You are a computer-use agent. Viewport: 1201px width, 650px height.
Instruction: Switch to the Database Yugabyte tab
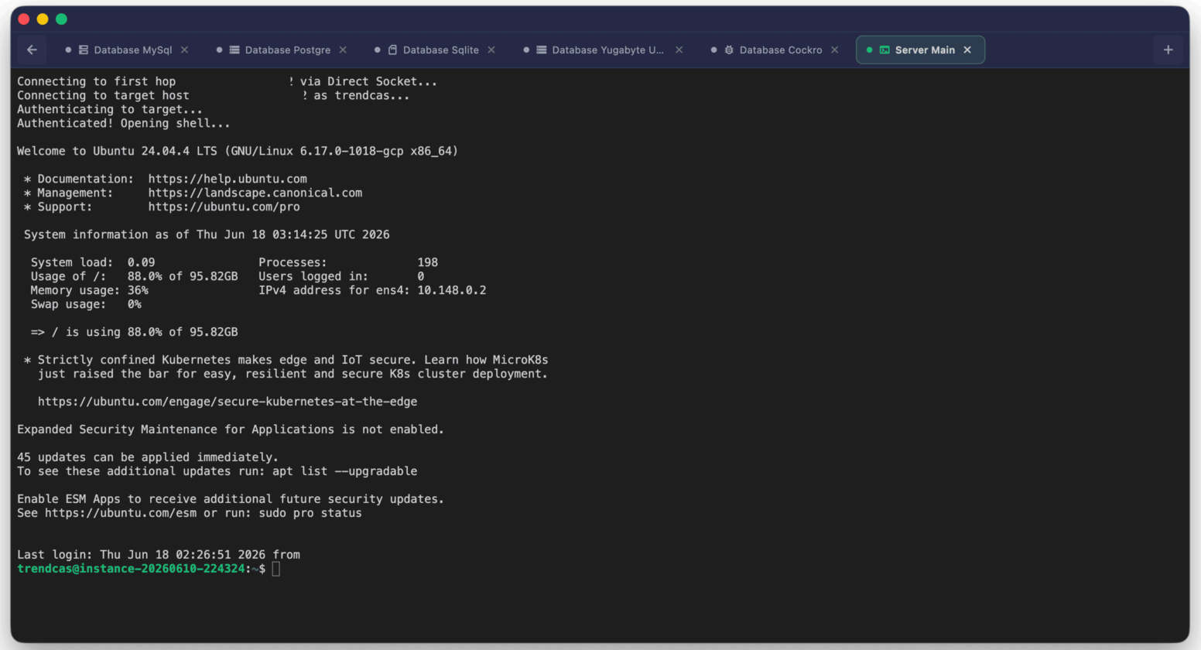tap(603, 50)
